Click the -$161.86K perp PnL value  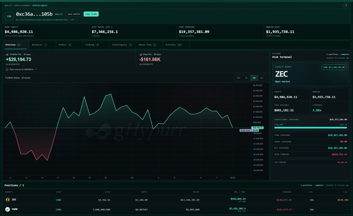(150, 60)
